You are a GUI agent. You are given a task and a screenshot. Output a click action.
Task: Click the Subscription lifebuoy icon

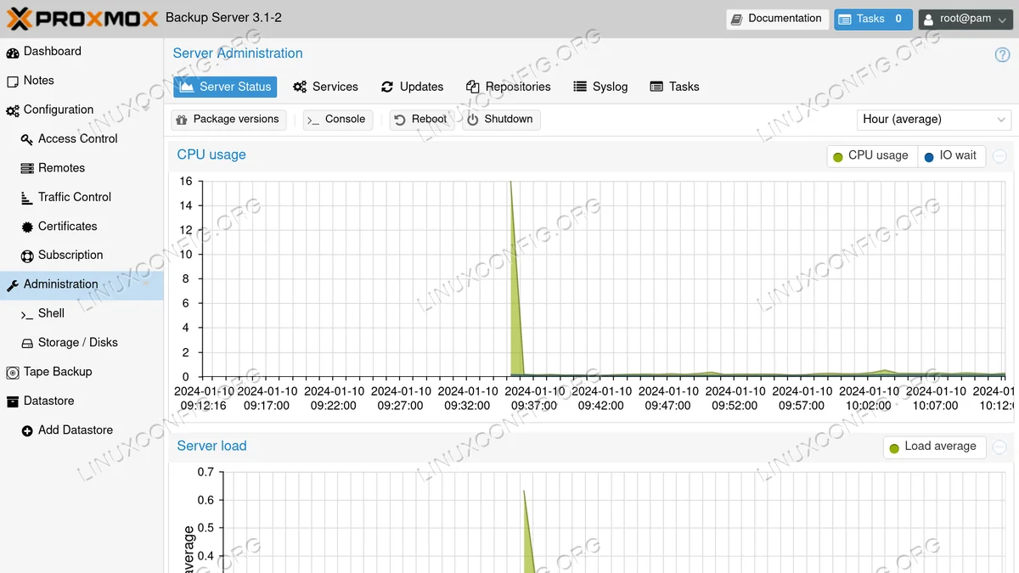[x=27, y=256]
